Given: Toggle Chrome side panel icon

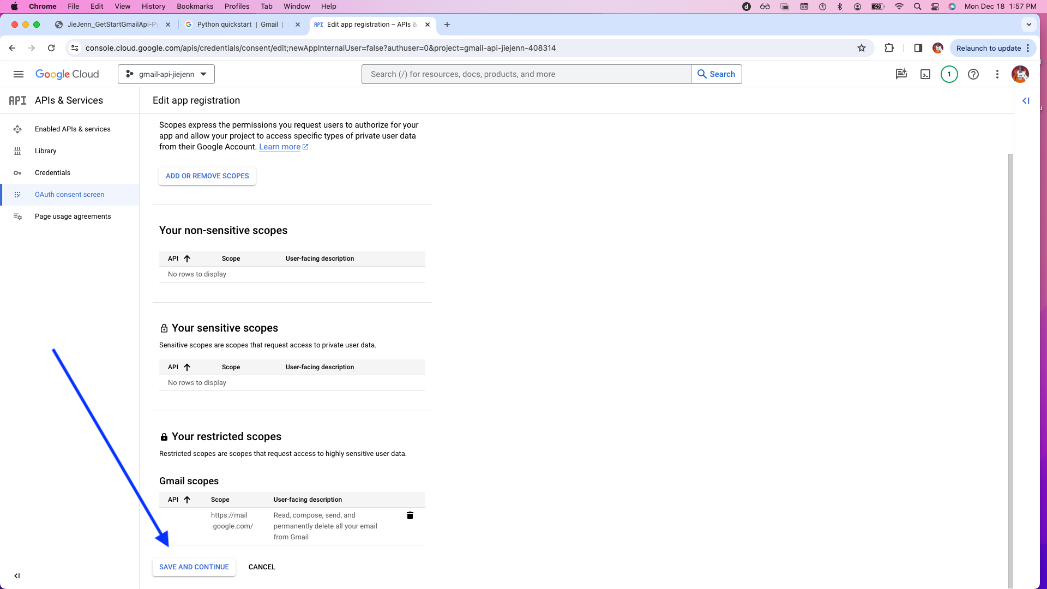Looking at the screenshot, I should point(918,48).
